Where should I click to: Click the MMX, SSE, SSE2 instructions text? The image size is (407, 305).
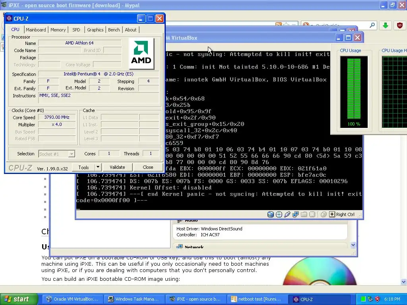[55, 95]
